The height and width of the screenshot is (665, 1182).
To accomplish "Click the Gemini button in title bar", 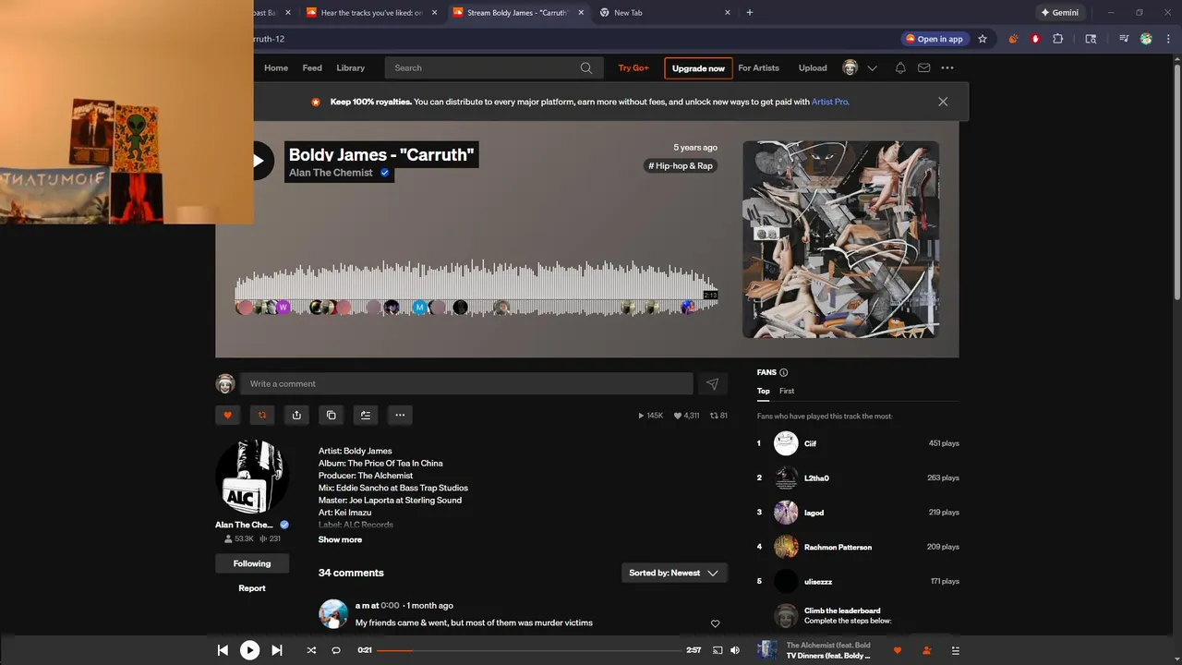I will 1060,13.
